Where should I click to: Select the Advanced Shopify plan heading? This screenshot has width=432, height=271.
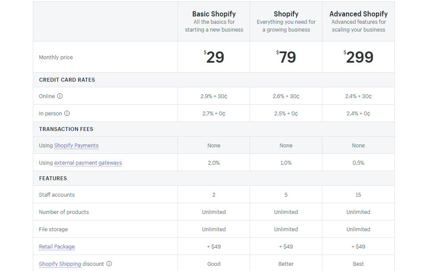(359, 14)
